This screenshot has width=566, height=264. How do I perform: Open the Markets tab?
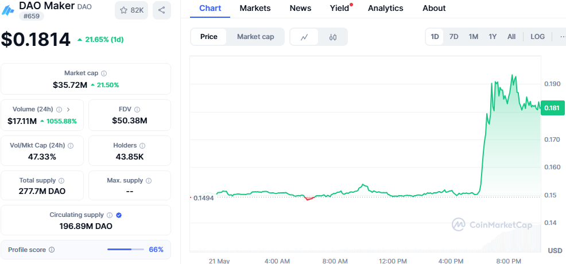255,8
